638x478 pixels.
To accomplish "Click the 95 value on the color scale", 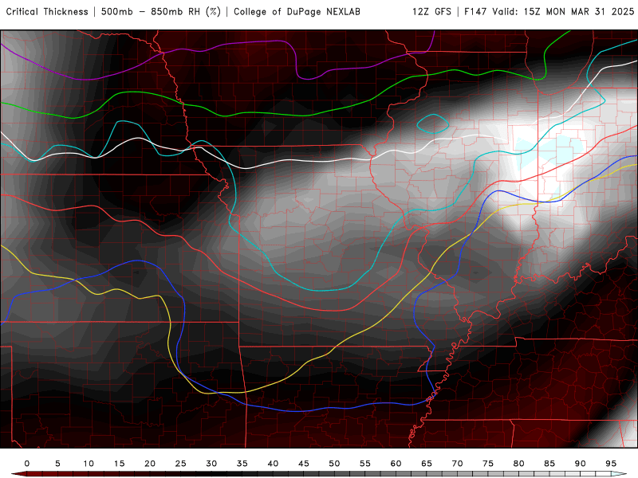I will (x=611, y=464).
